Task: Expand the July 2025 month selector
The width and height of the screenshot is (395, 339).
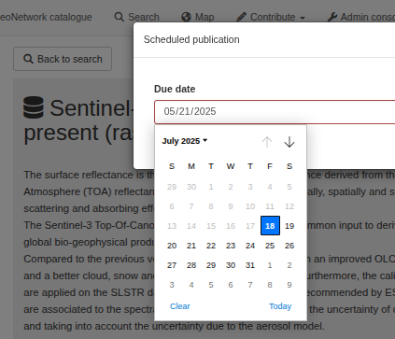Action: coord(185,141)
